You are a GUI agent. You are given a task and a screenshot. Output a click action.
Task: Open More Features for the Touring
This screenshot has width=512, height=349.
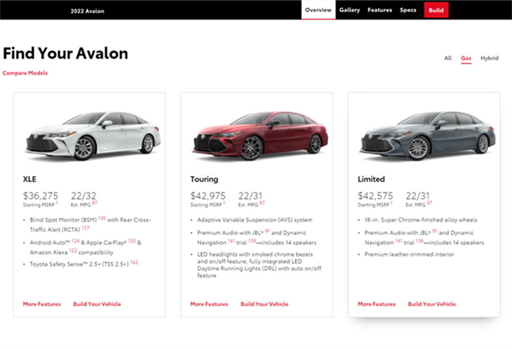pos(209,304)
